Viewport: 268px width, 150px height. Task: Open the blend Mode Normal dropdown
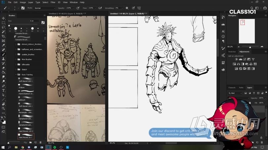coord(45,8)
